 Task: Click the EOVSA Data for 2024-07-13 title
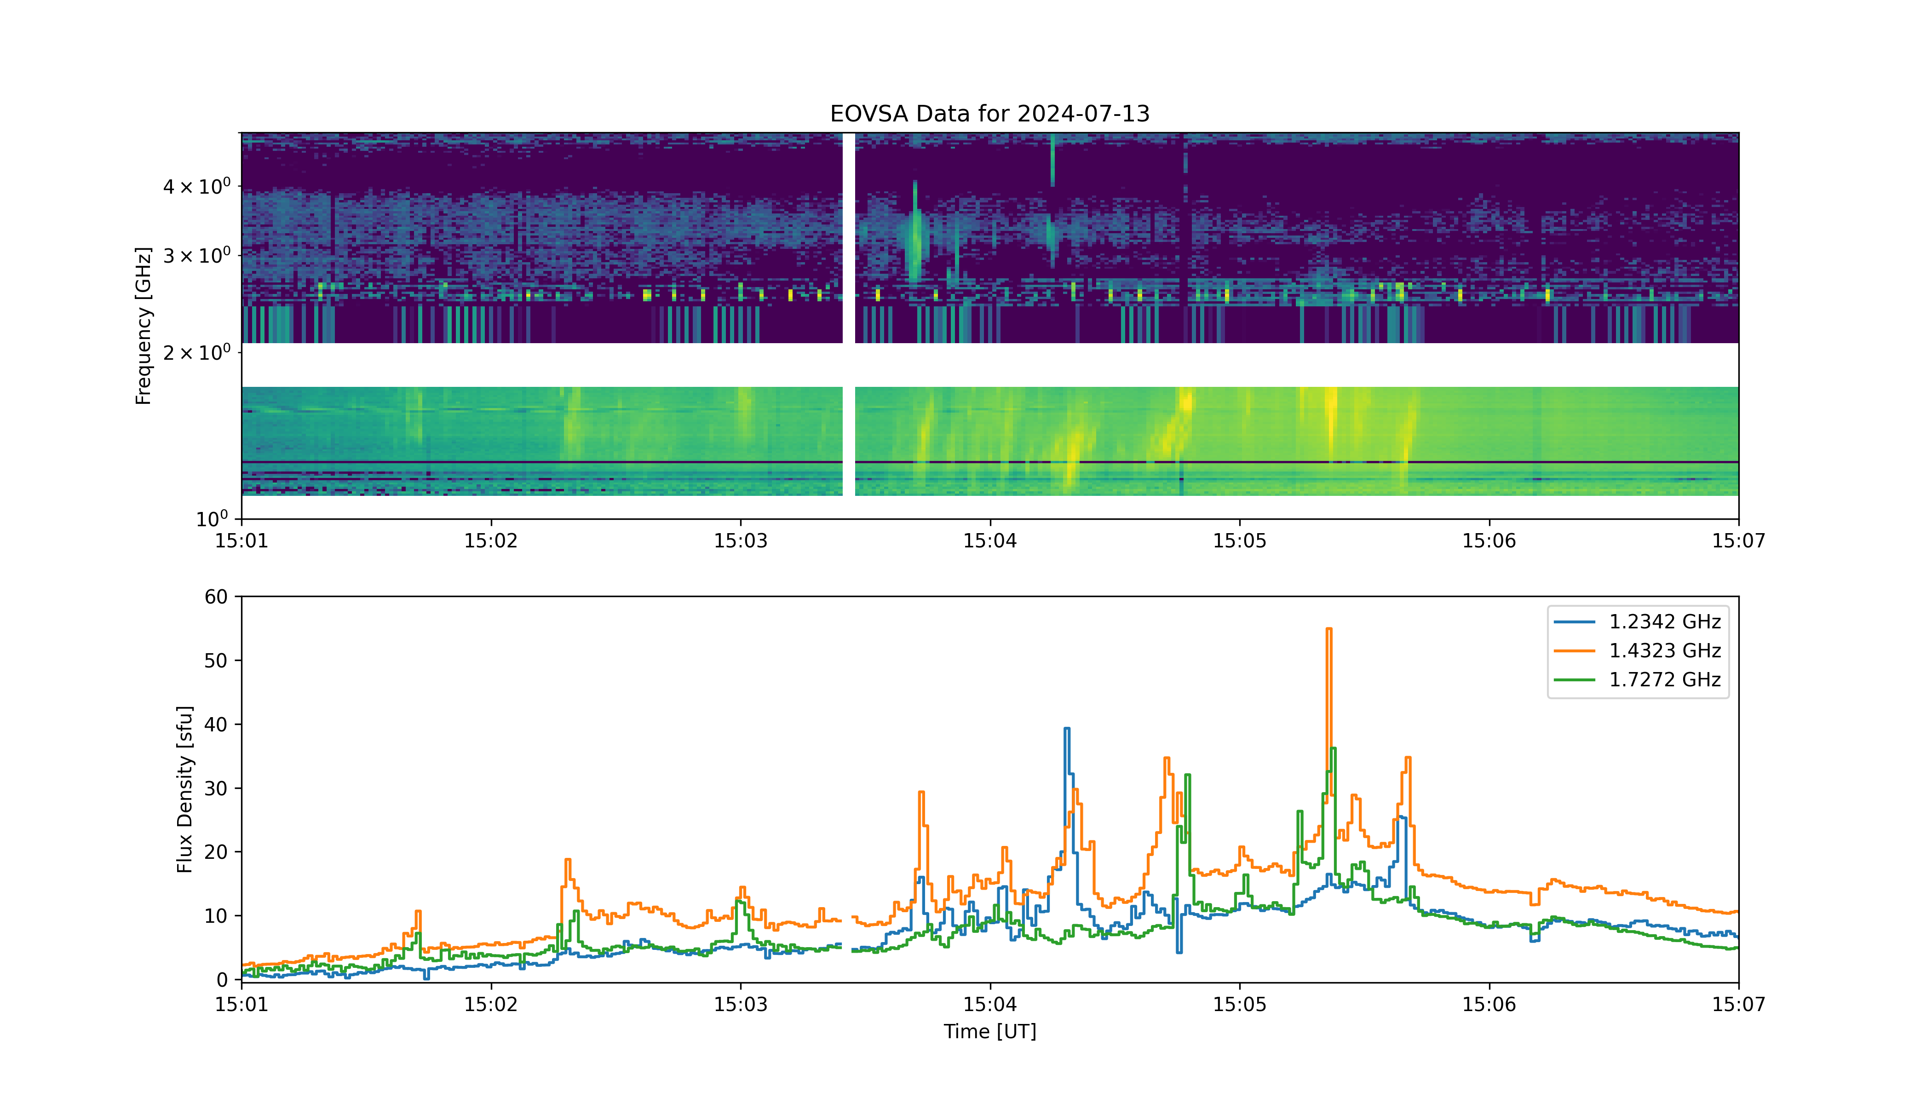(989, 114)
